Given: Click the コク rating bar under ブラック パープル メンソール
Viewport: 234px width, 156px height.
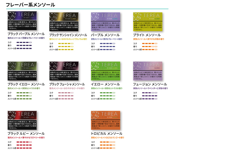Looking at the screenshot, I should pyautogui.click(x=24, y=42).
